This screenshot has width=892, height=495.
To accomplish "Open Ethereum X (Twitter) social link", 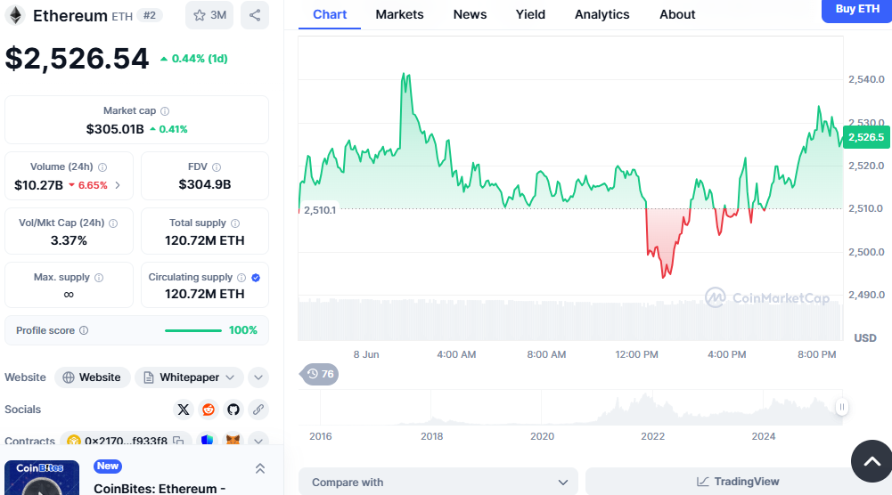I will click(x=184, y=410).
